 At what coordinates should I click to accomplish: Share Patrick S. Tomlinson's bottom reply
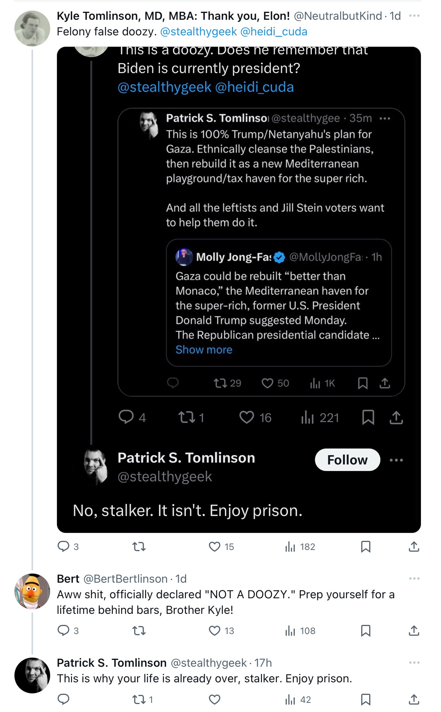(414, 699)
